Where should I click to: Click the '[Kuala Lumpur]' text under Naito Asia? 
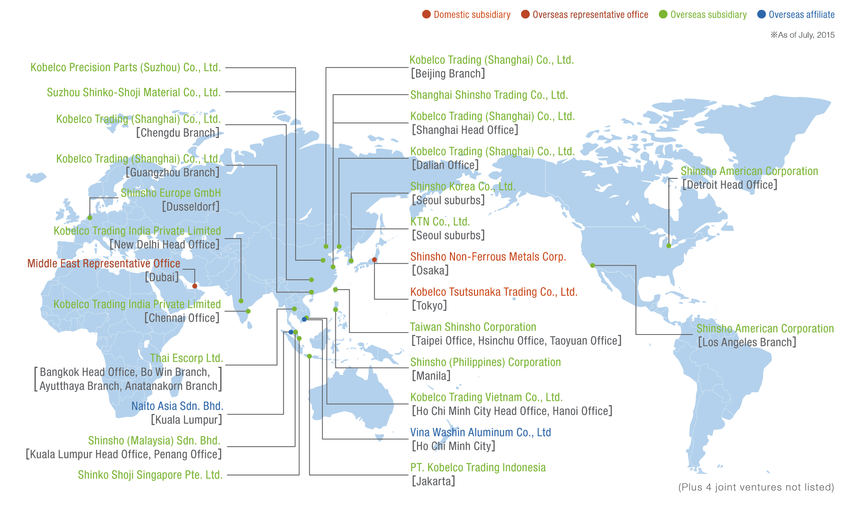tap(187, 420)
